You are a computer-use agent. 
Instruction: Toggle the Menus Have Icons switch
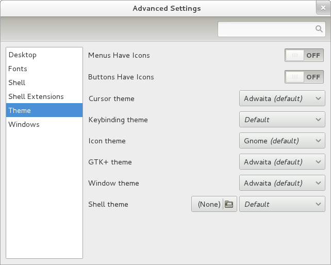click(304, 55)
